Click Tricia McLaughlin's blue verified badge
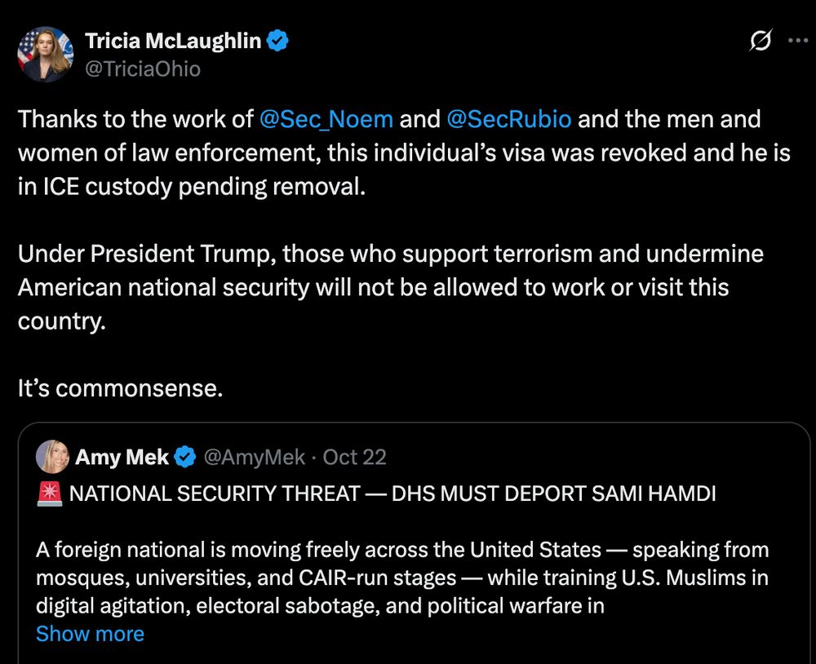The width and height of the screenshot is (816, 664). coord(277,40)
